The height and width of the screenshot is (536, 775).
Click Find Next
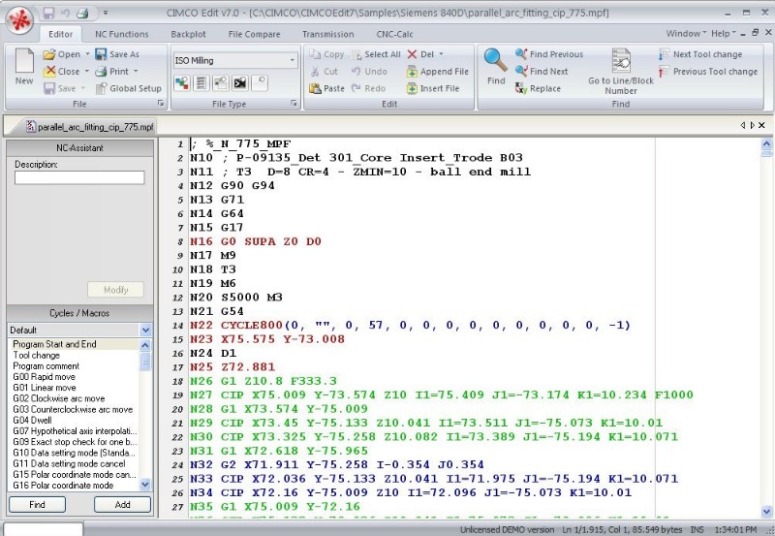point(542,71)
